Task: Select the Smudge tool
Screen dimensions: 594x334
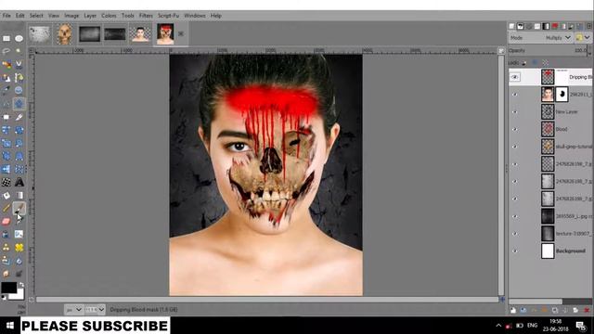Action: (6, 273)
